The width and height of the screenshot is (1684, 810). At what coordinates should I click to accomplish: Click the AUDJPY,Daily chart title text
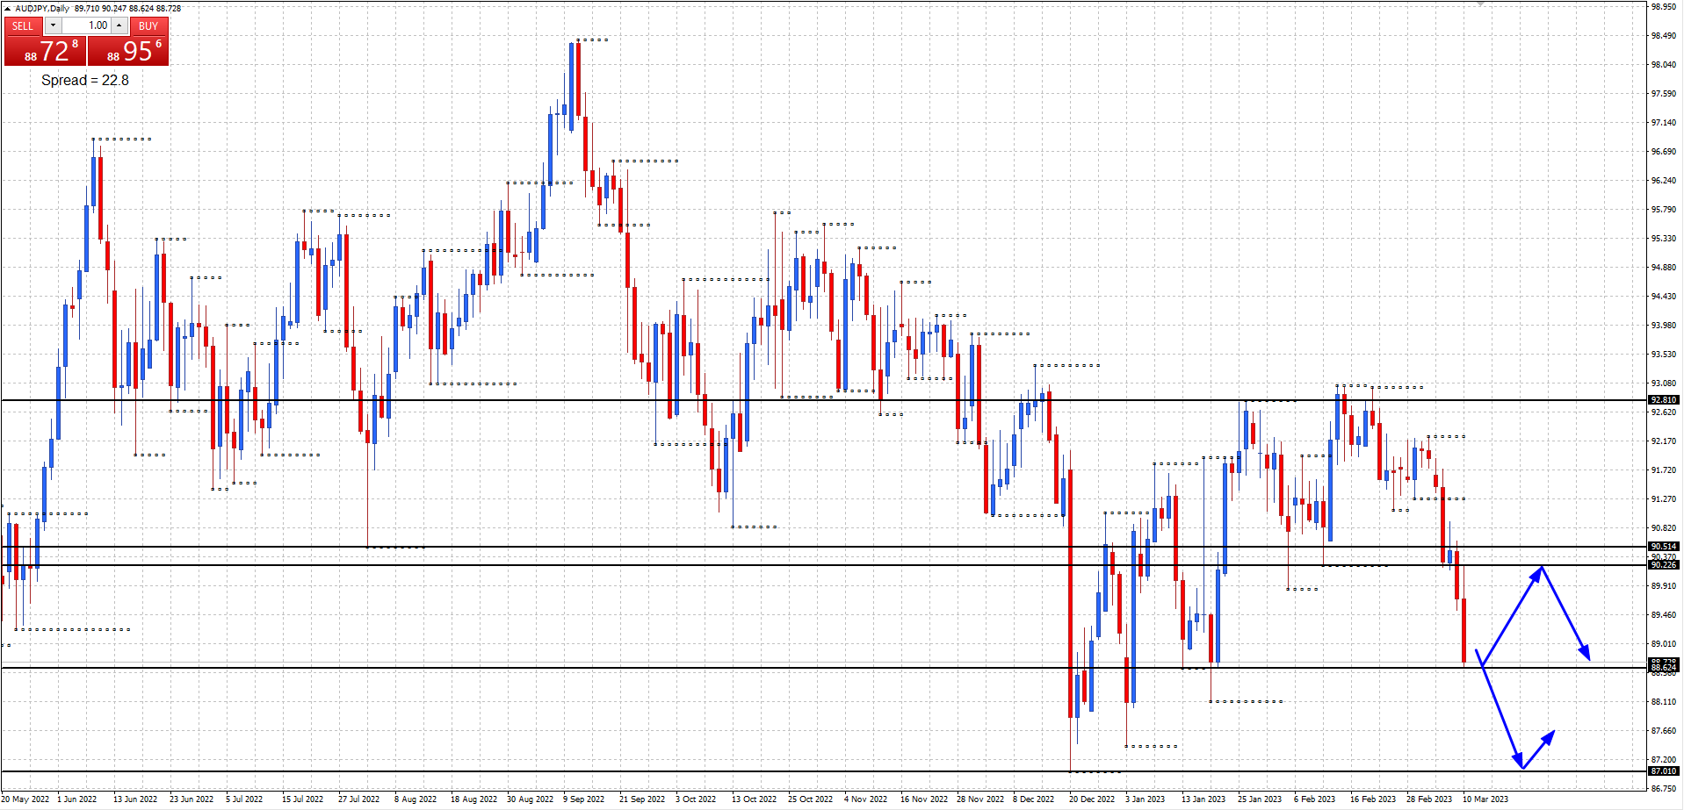point(42,8)
